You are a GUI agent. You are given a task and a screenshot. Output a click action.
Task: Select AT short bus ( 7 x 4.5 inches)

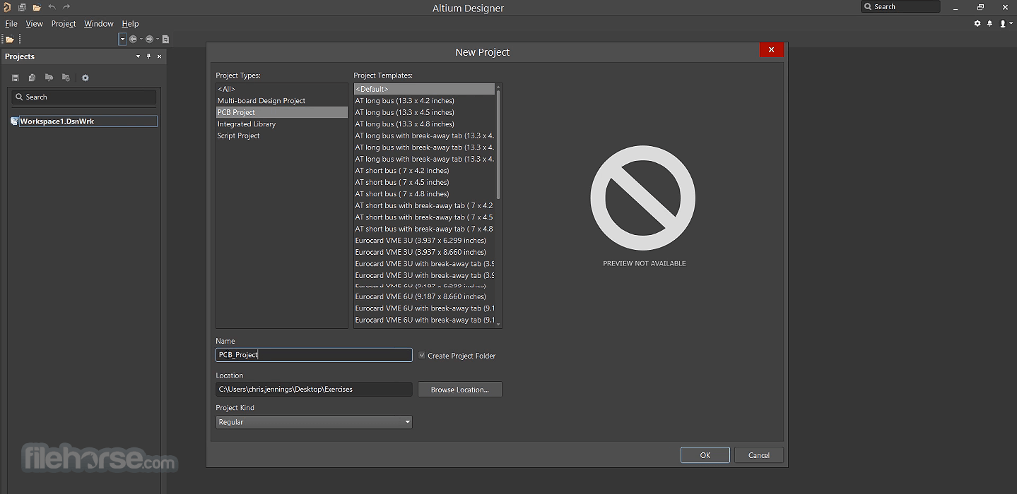click(x=424, y=182)
